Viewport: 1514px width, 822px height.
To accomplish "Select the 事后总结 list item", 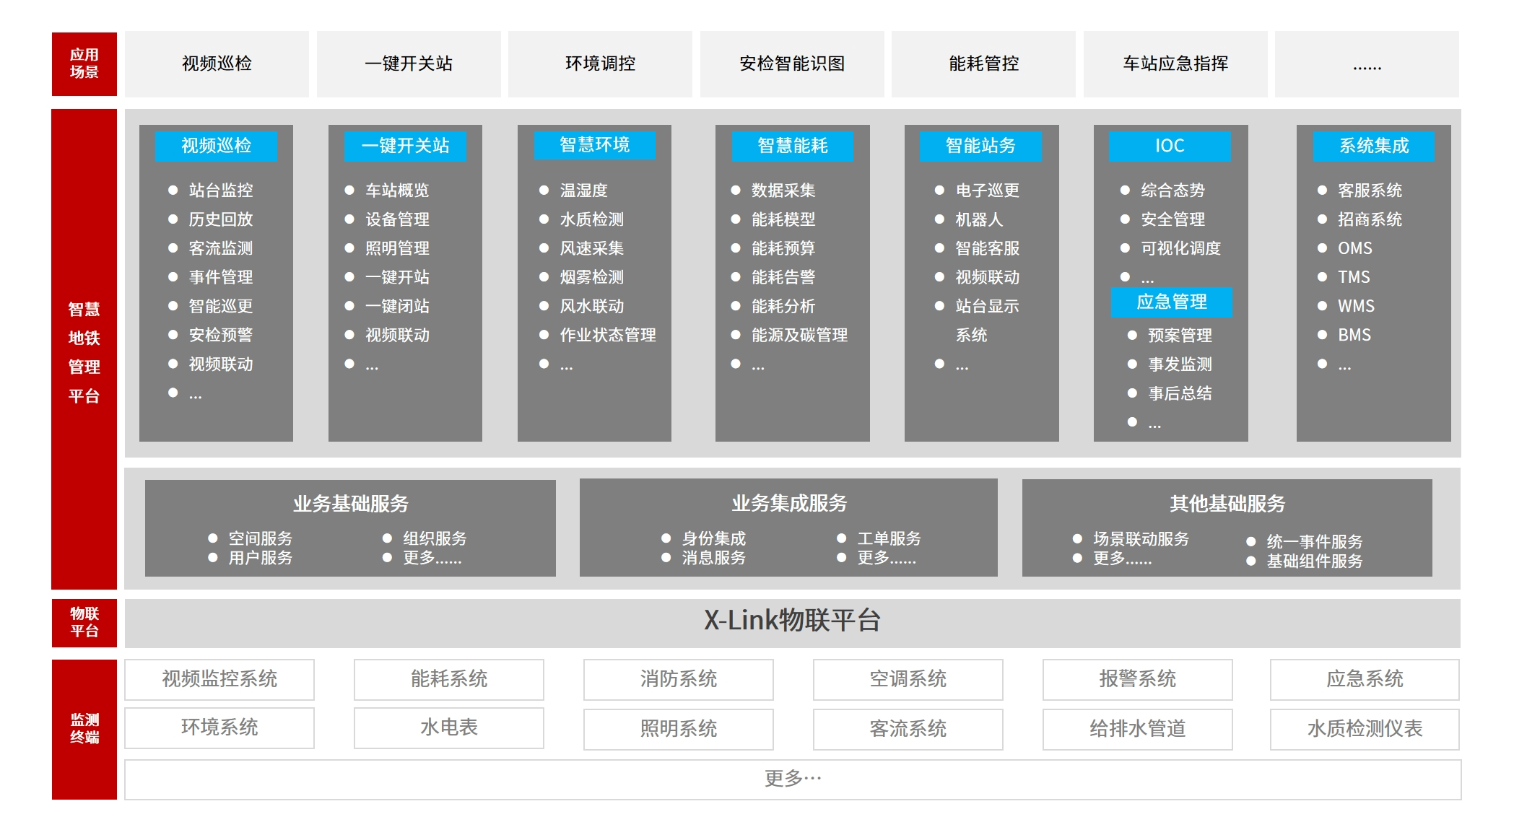I will 1180,393.
